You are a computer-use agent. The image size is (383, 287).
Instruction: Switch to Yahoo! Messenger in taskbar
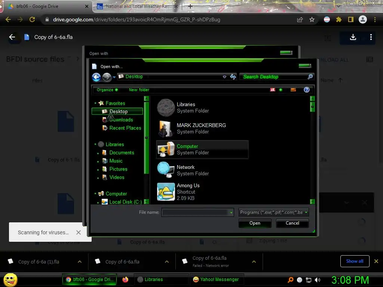[216, 280]
